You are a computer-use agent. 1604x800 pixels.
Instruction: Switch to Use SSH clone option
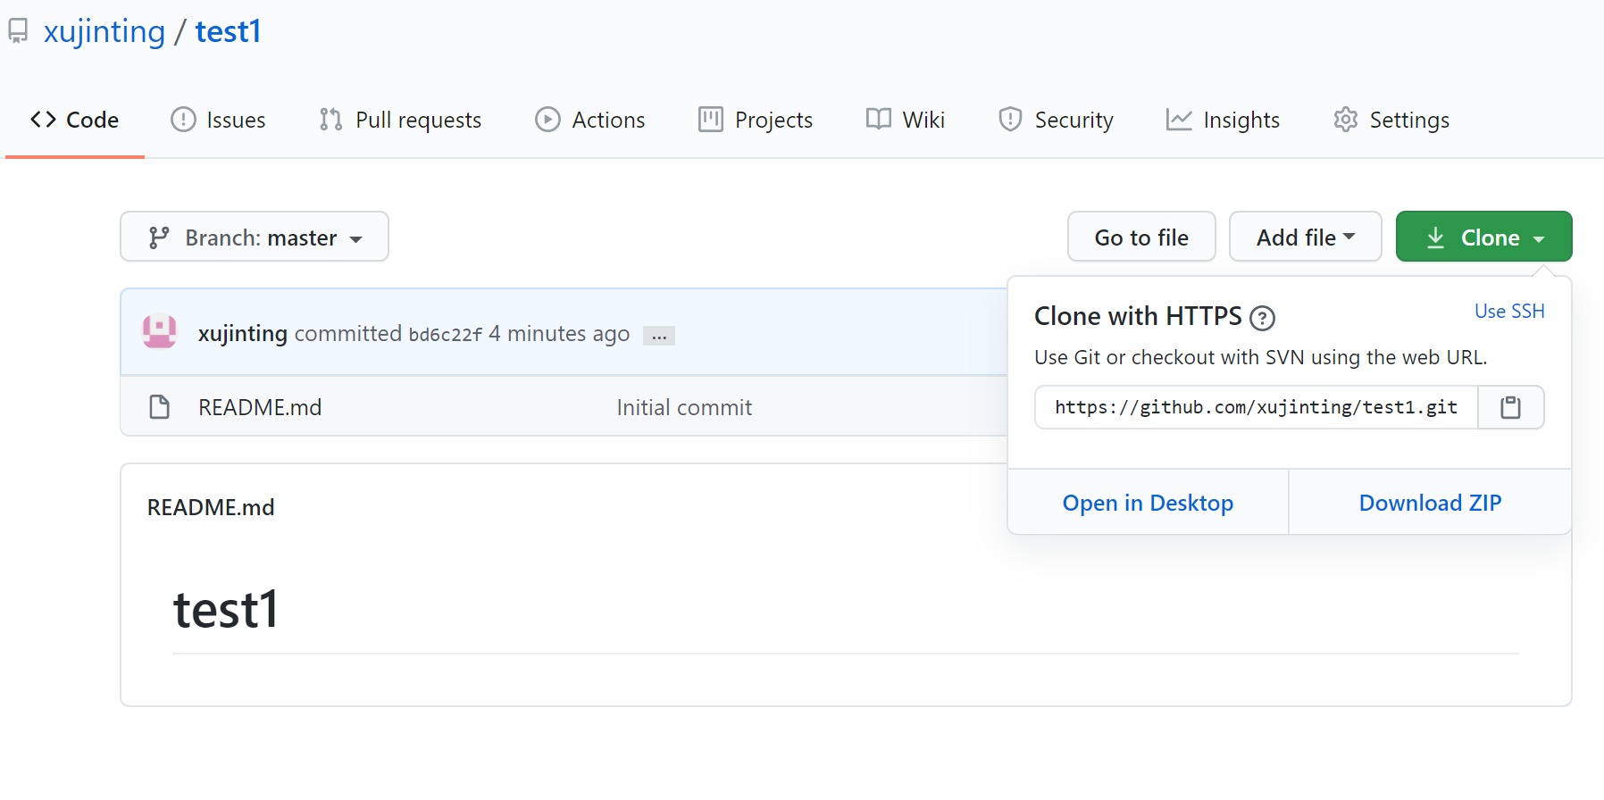(x=1509, y=311)
